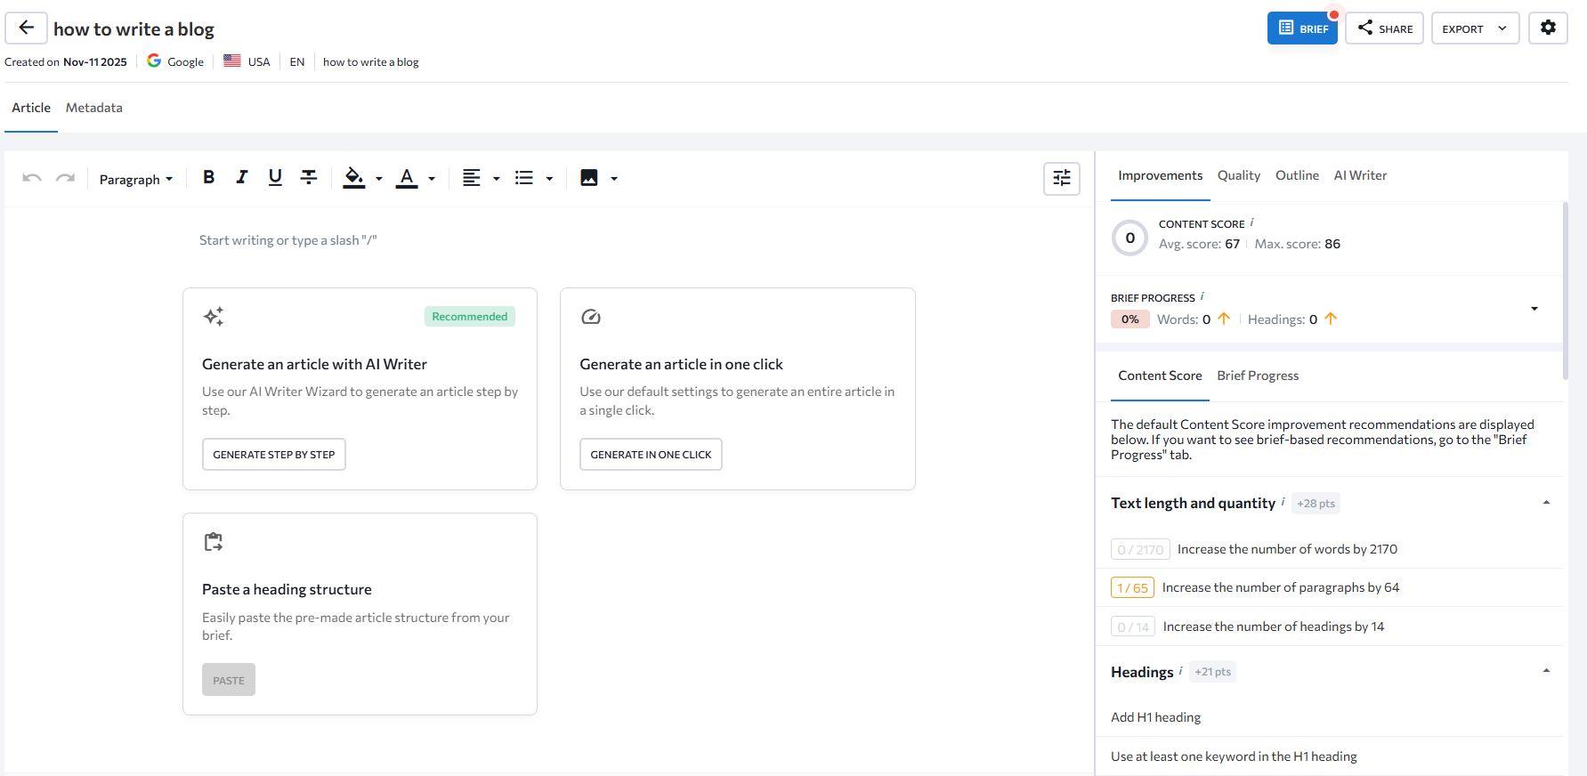This screenshot has height=776, width=1587.
Task: Click 'Increase the number of headings by 14'
Action: 1274,626
